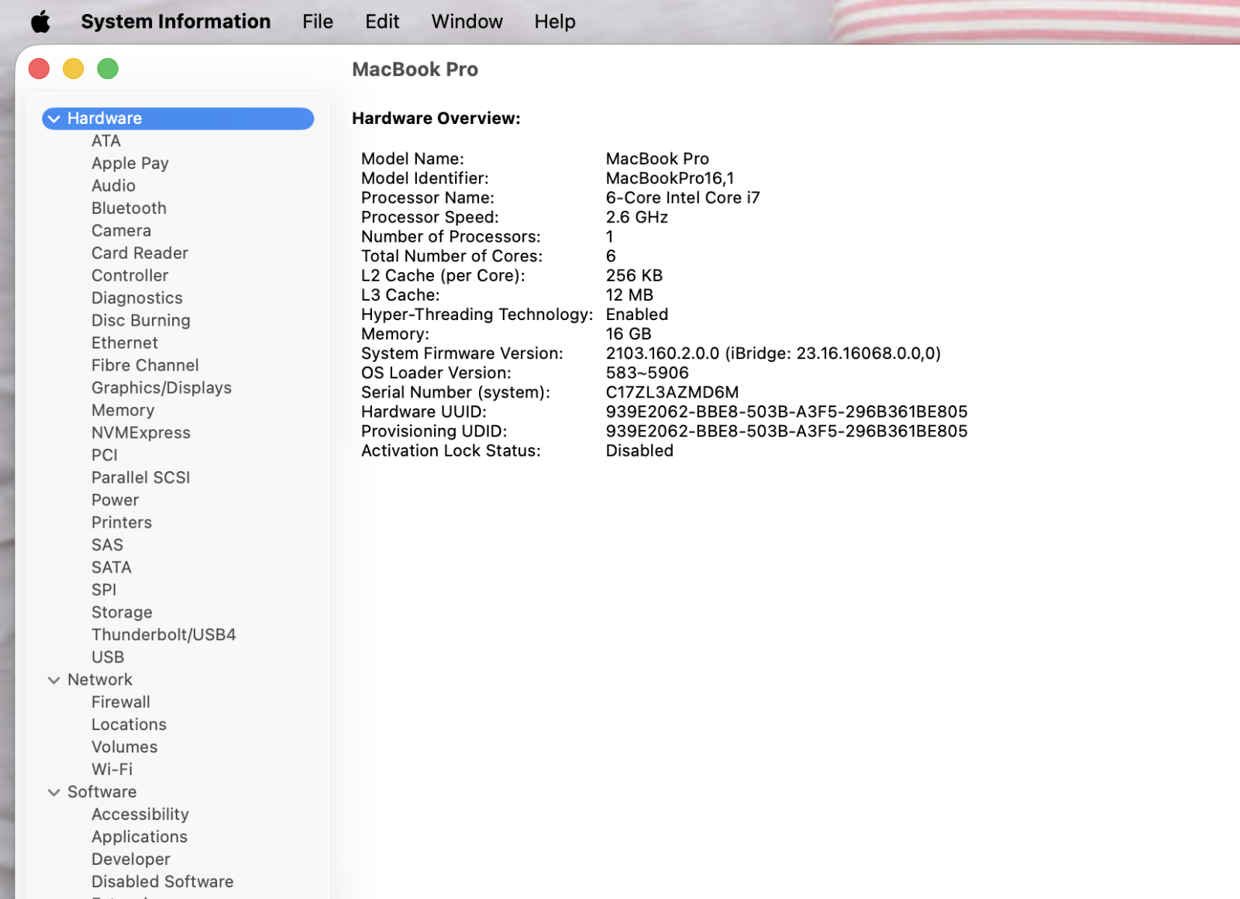The height and width of the screenshot is (899, 1240).
Task: Select Applications under Software
Action: [x=139, y=838]
